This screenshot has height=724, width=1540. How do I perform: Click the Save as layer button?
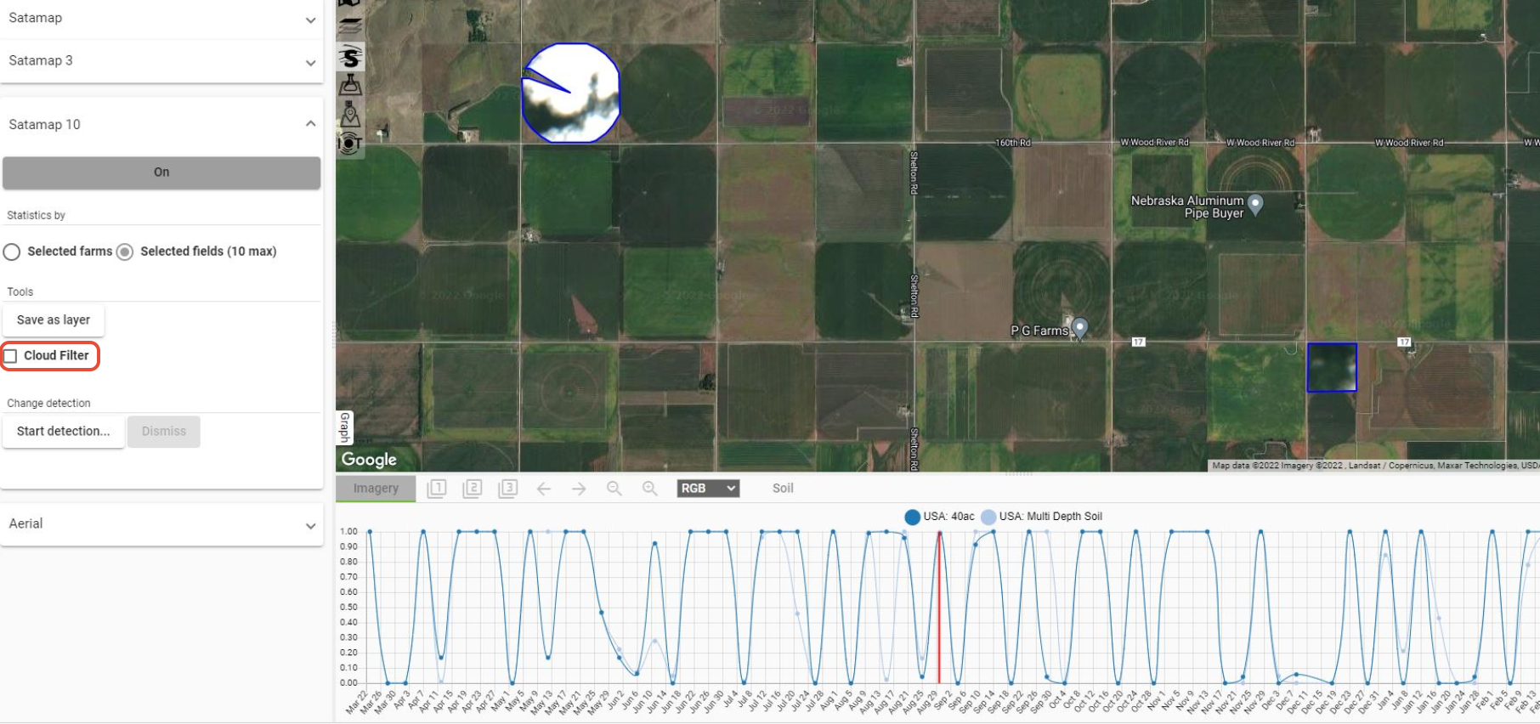(54, 320)
